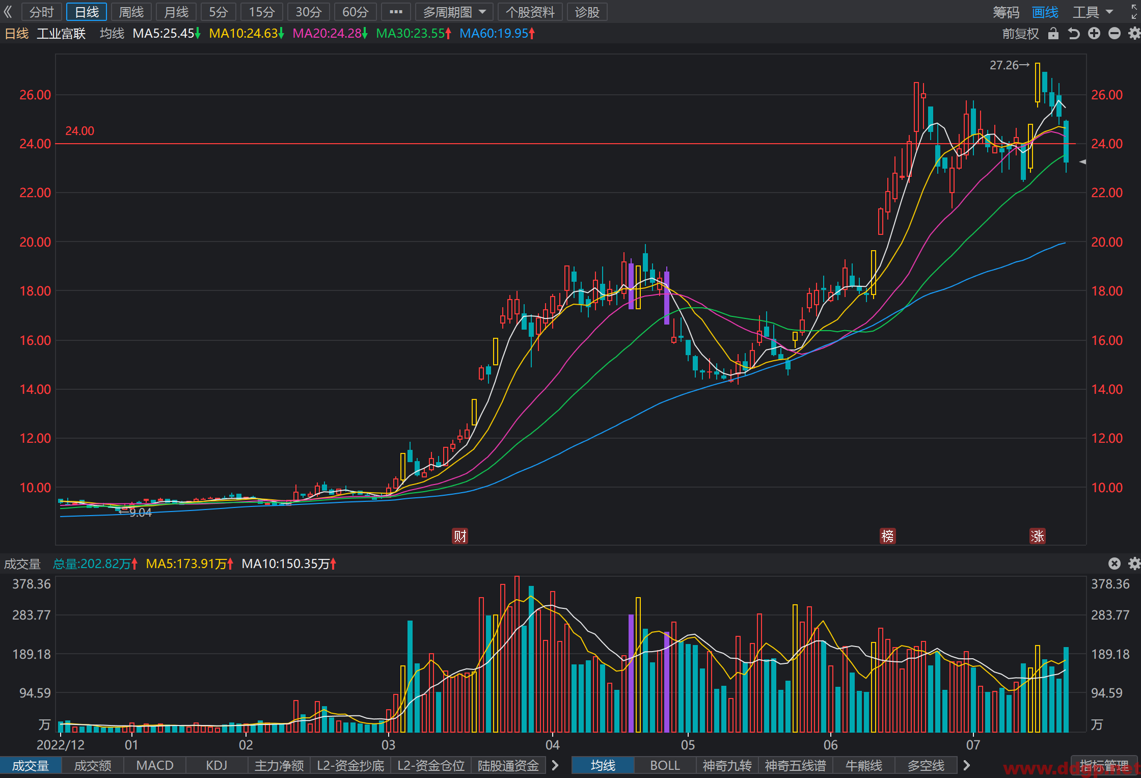The image size is (1141, 778).
Task: Click the double-chevron back icon at top left
Action: tap(8, 12)
